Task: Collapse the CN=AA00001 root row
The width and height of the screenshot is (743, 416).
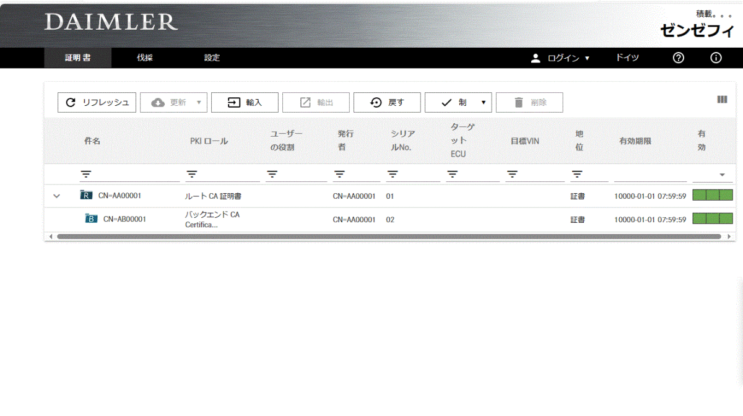Action: pyautogui.click(x=57, y=196)
